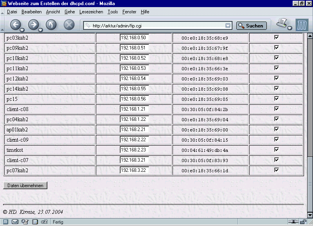Open the Ansicht menu

point(53,12)
